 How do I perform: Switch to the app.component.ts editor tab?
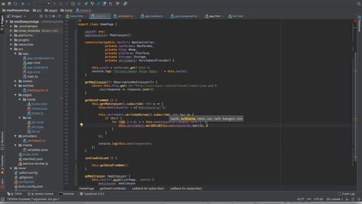tap(186, 16)
